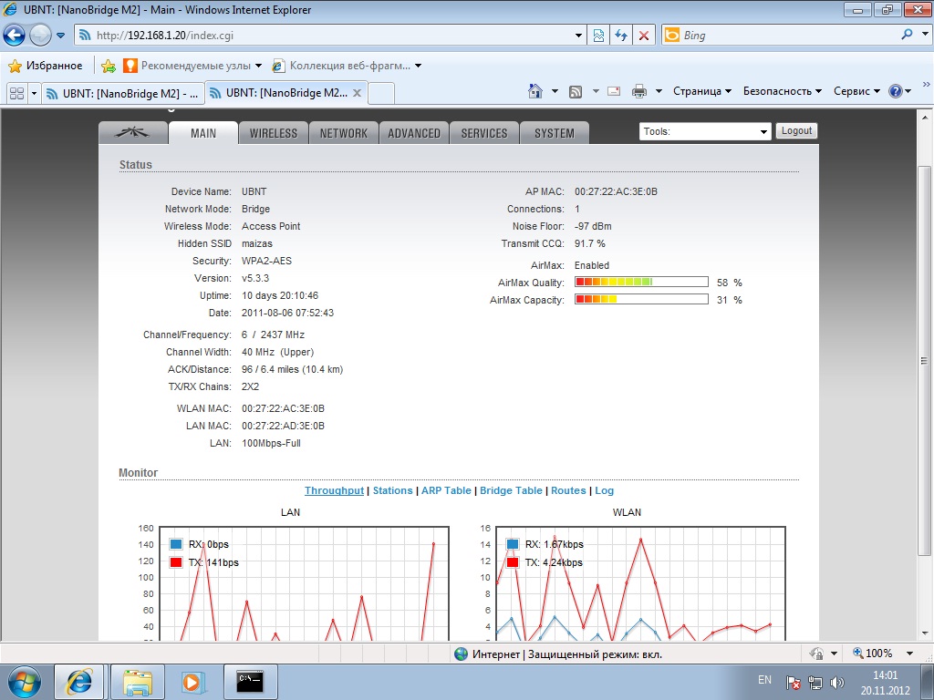Open the ADVANCED tab
This screenshot has height=700, width=934.
[414, 133]
